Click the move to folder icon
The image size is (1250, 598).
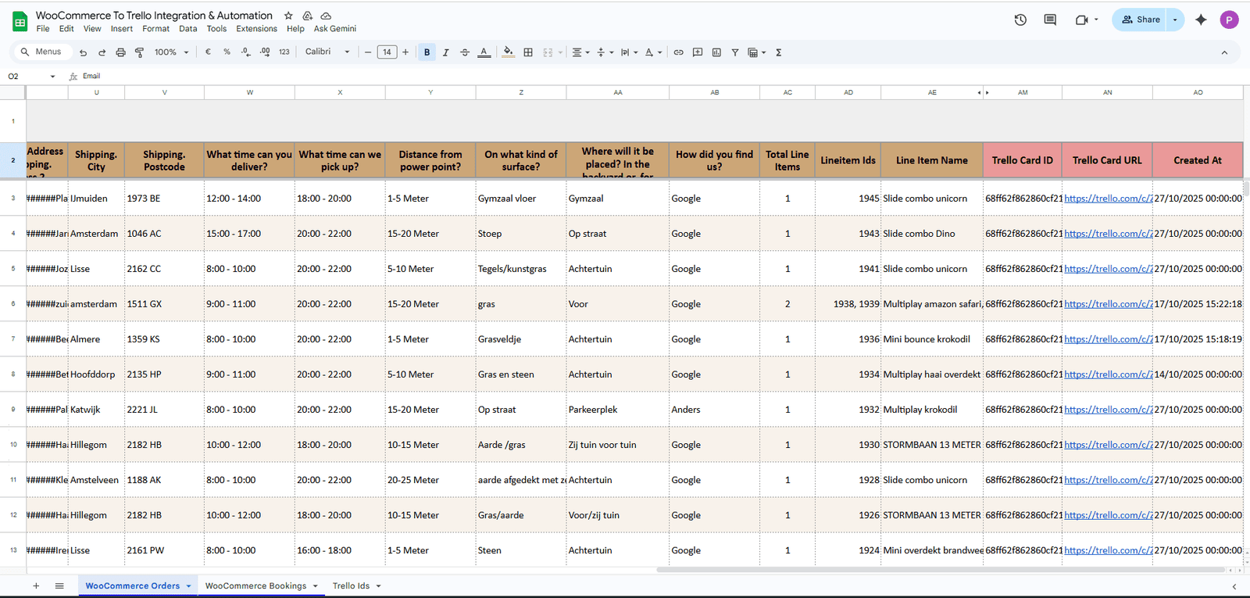(308, 16)
